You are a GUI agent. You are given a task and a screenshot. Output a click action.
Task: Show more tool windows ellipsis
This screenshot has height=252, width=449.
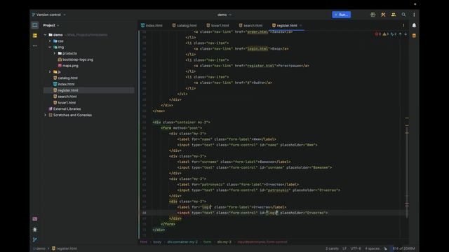tap(34, 45)
